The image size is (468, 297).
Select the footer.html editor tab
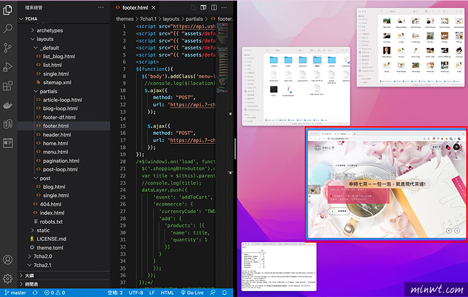coord(135,8)
